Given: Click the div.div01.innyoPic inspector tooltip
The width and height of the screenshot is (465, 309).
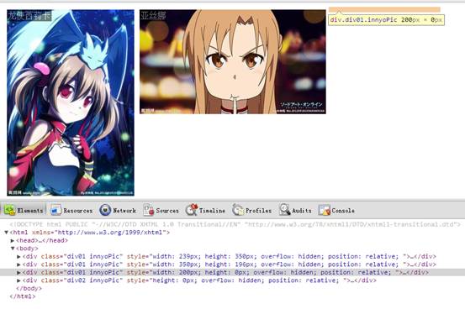Looking at the screenshot, I should point(386,20).
